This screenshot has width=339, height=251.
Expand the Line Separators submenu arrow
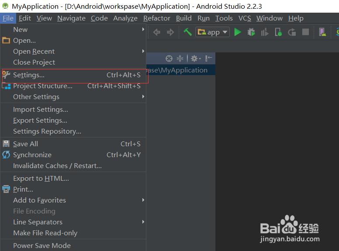pyautogui.click(x=143, y=222)
